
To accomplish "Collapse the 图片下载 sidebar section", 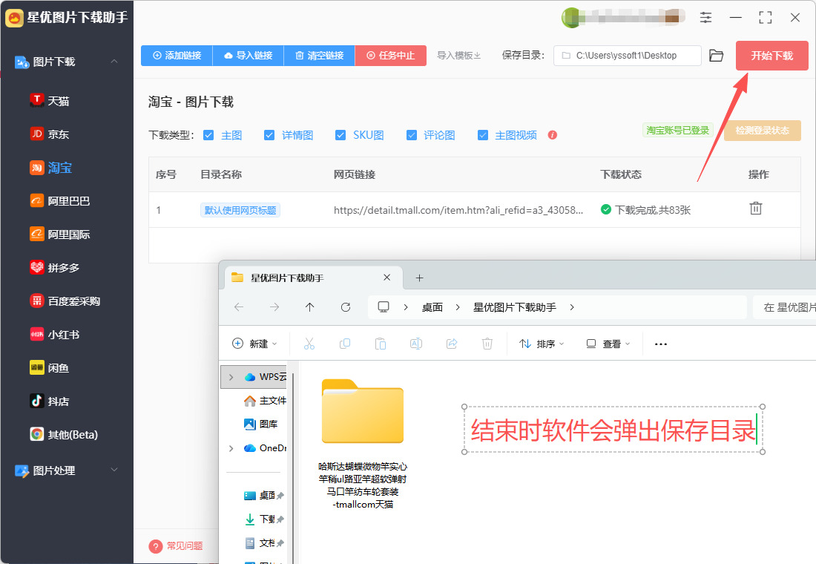I will click(114, 62).
